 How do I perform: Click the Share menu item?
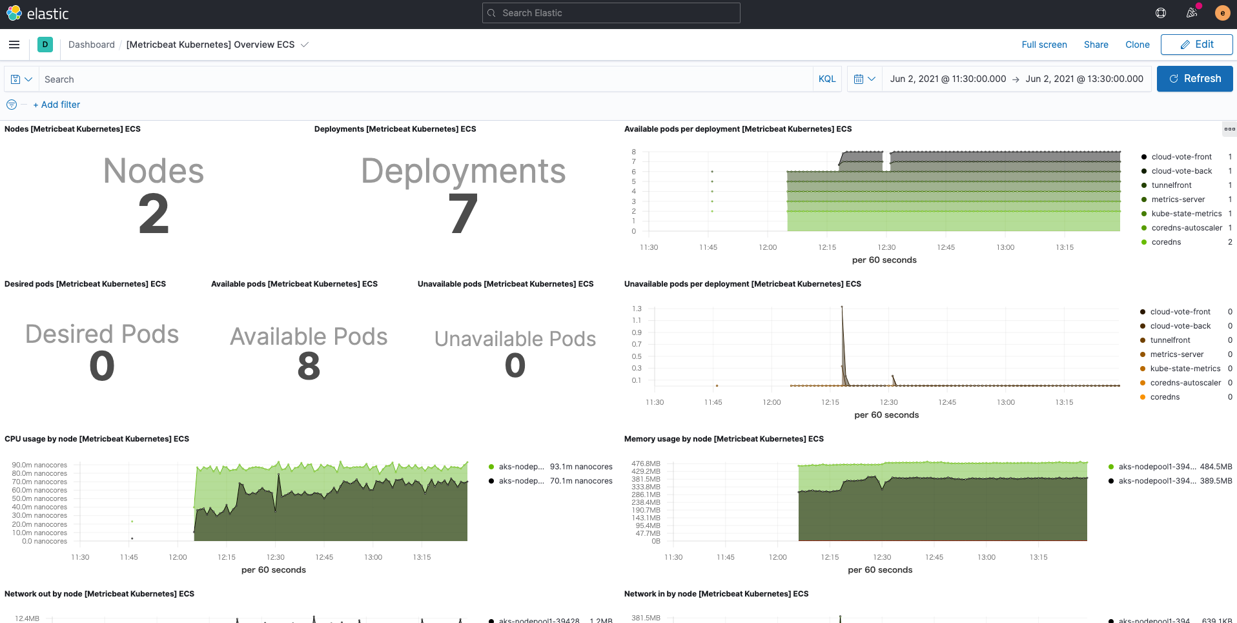tap(1096, 45)
